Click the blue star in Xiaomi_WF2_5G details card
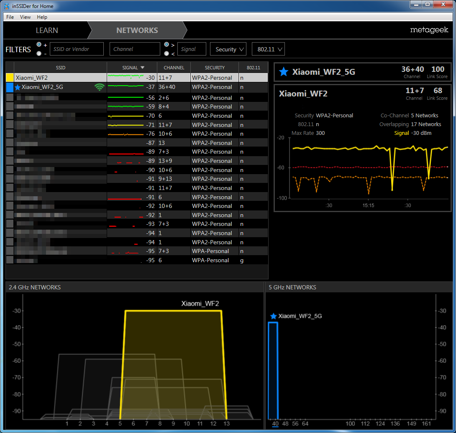The width and height of the screenshot is (456, 433). tap(284, 72)
